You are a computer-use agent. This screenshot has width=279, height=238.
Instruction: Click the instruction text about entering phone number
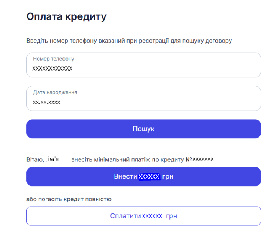pos(129,40)
